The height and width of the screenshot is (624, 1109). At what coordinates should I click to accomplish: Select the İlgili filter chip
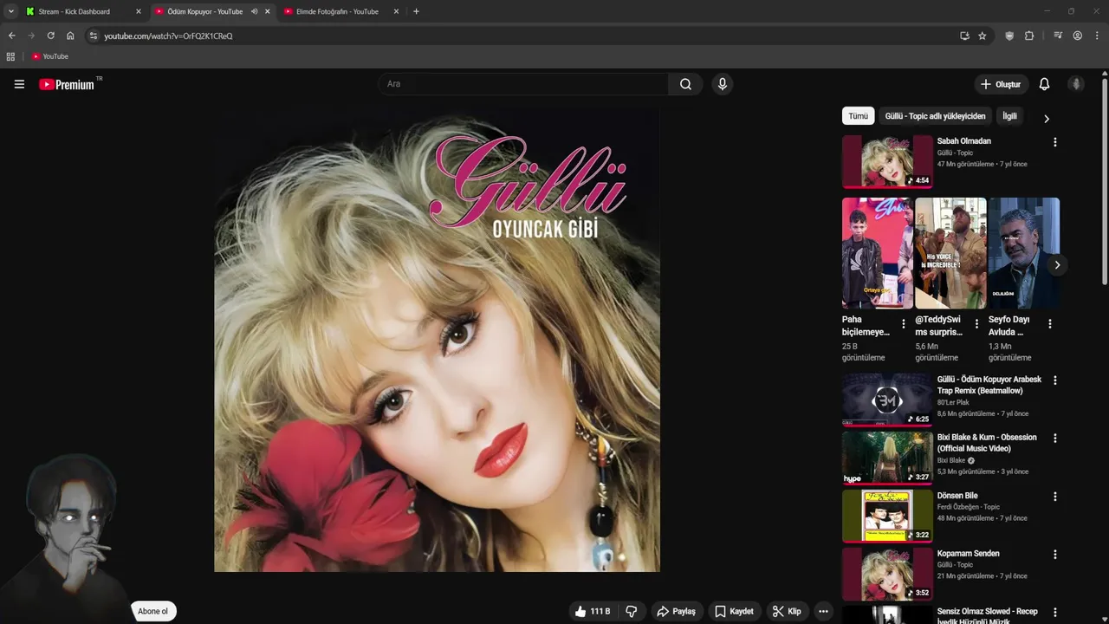pyautogui.click(x=1009, y=116)
